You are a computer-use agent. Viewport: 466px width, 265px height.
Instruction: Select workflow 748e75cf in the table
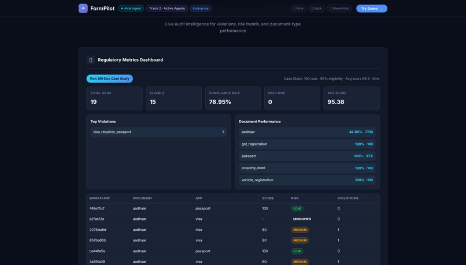point(232,208)
